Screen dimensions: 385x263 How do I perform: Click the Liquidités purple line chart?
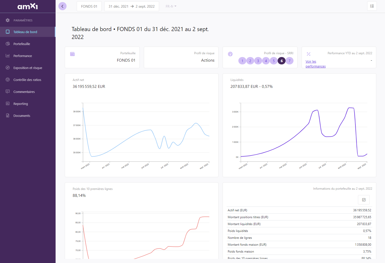click(303, 132)
